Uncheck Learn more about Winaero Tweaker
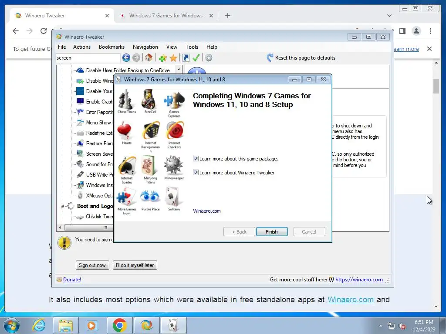This screenshot has height=334, width=446. (x=196, y=172)
